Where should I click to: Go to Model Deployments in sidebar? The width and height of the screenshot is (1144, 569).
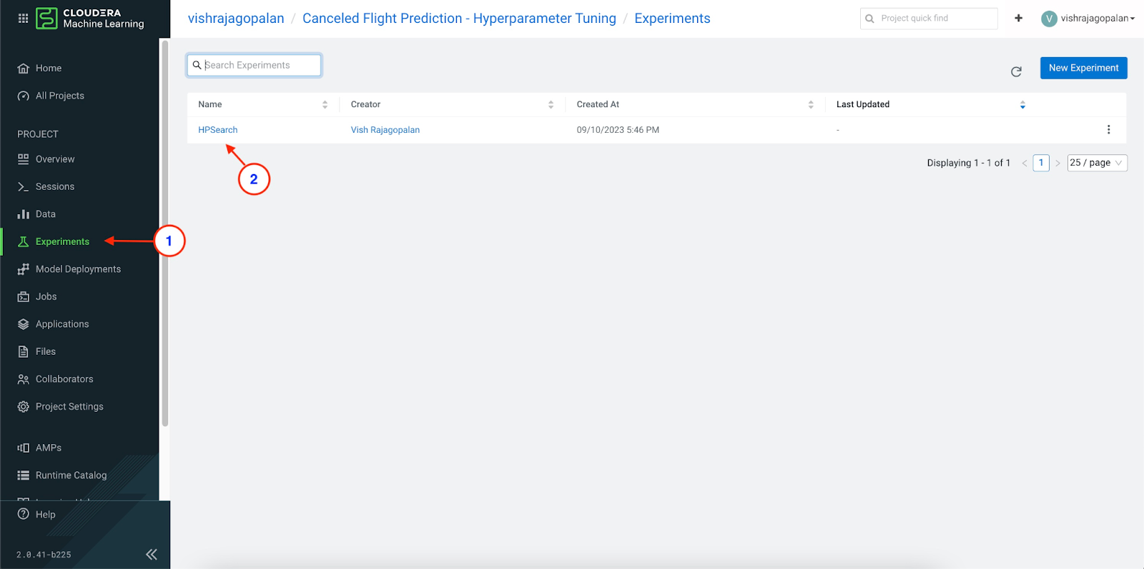coord(78,269)
